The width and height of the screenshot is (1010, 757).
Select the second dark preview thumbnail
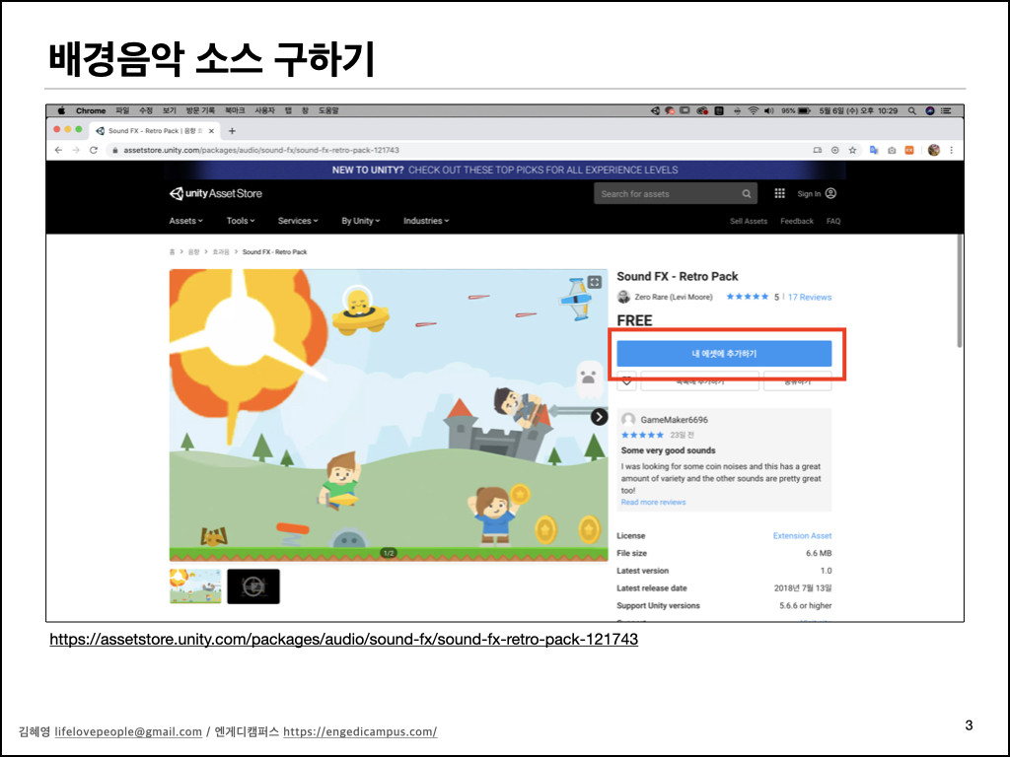253,585
